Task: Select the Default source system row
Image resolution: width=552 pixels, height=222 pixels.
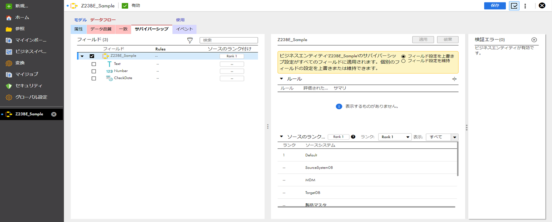Action: 367,155
